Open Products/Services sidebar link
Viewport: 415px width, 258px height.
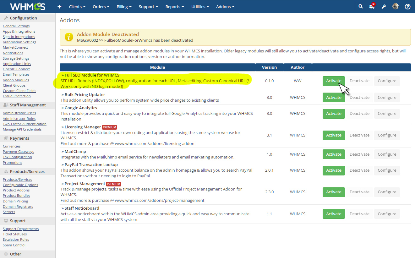(x=17, y=180)
